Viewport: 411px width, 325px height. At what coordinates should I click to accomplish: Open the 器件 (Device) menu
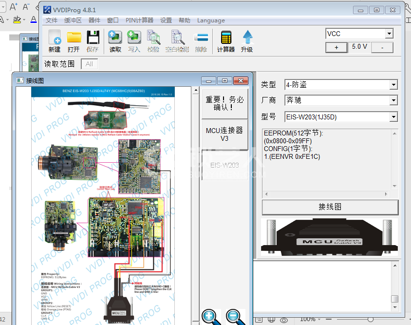94,20
